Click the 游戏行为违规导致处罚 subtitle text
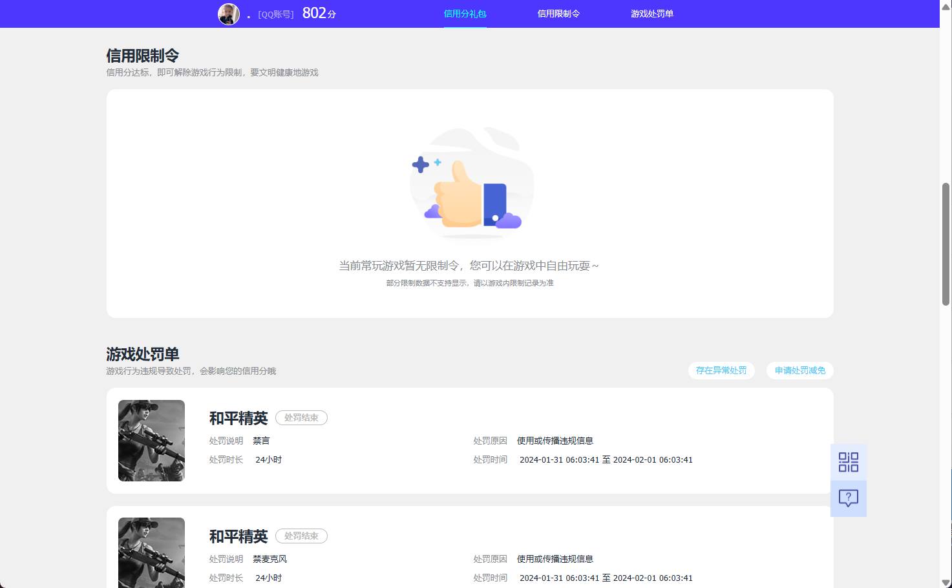952x588 pixels. coord(191,371)
